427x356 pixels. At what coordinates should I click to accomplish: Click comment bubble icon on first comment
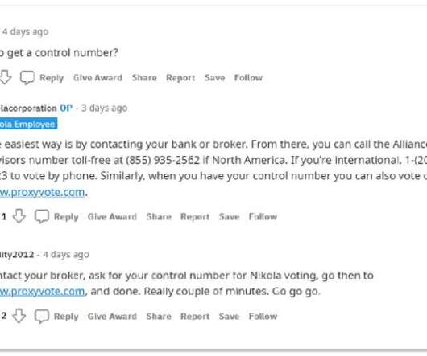coord(27,78)
